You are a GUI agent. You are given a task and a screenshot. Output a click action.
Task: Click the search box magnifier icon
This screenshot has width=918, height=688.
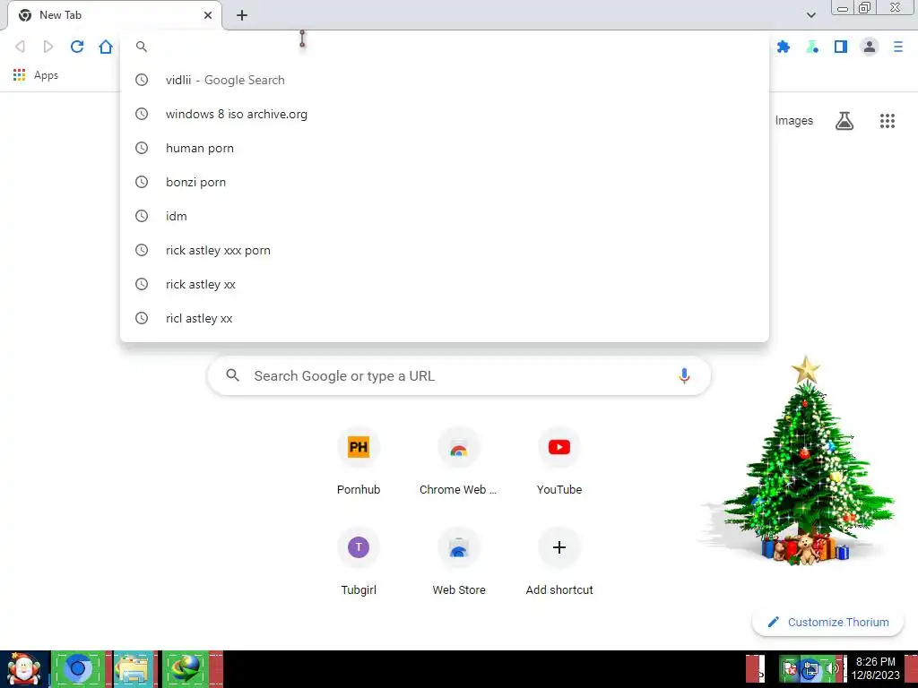coord(232,375)
